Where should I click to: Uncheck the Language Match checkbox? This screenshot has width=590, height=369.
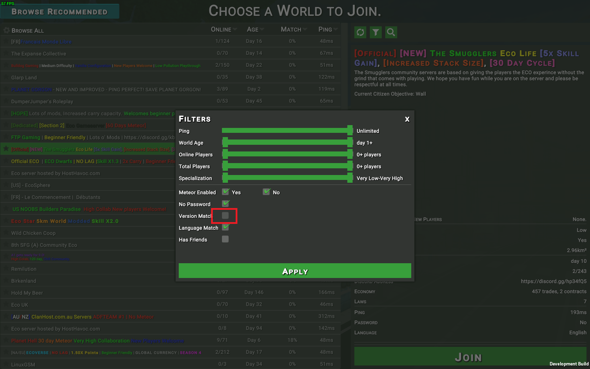click(225, 227)
